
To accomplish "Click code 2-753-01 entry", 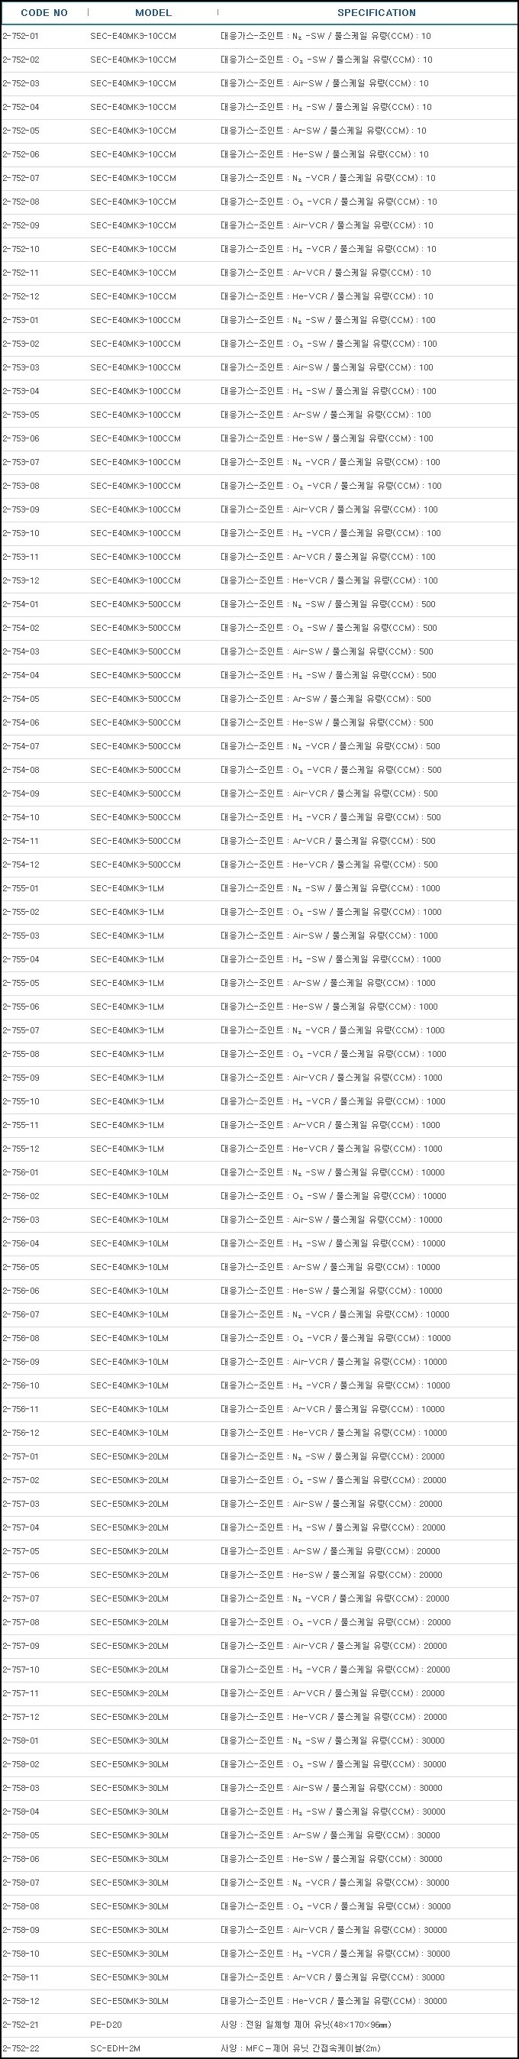I will click(21, 321).
